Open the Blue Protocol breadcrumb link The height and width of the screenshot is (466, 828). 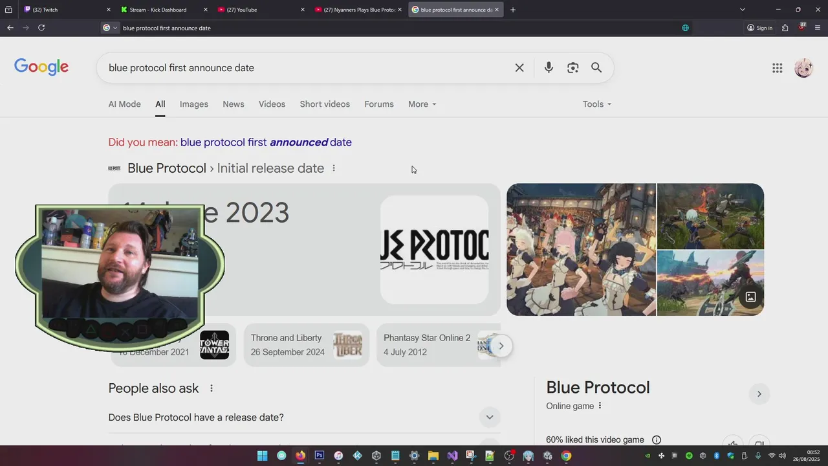pos(167,168)
